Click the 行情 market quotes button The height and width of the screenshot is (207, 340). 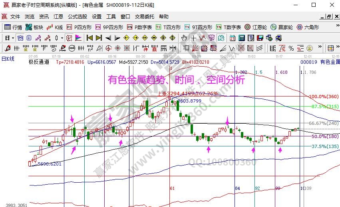[13, 28]
